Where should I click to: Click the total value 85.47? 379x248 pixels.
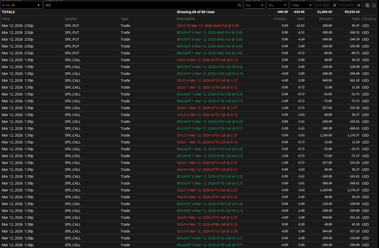point(355,26)
